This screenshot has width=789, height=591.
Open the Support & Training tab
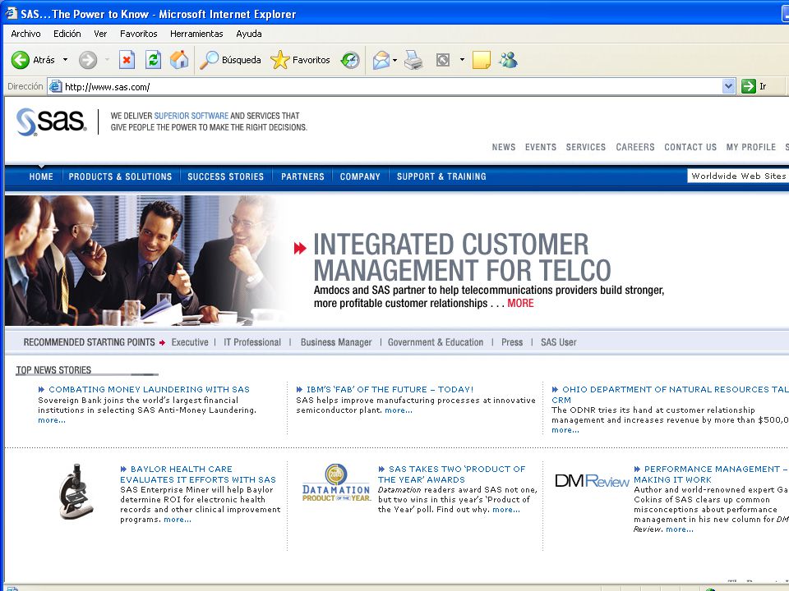(441, 176)
